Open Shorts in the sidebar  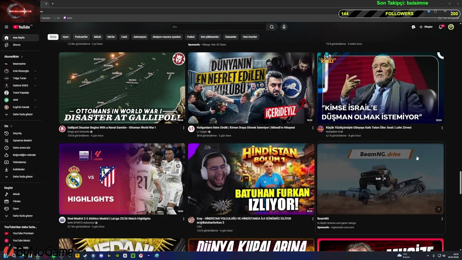pos(21,45)
